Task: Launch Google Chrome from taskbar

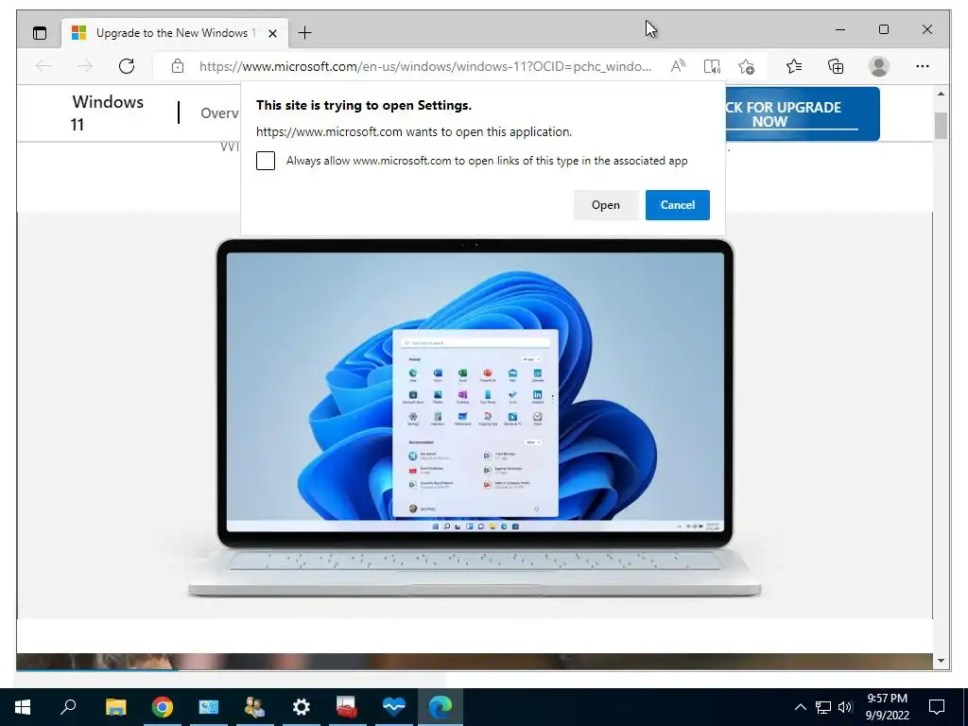Action: 163,707
